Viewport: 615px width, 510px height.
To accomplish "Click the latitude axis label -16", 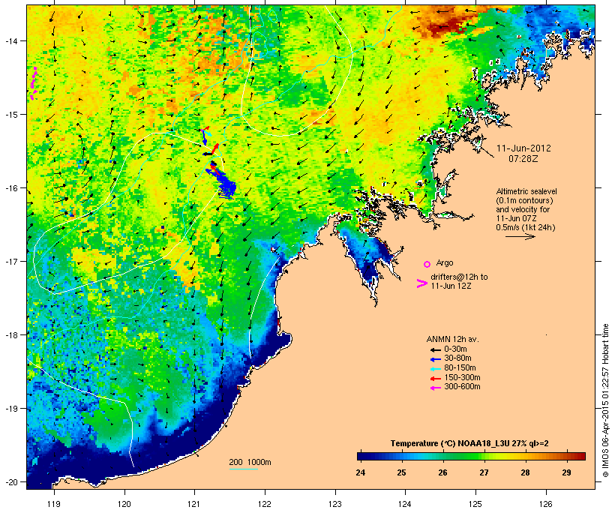I will pyautogui.click(x=10, y=188).
